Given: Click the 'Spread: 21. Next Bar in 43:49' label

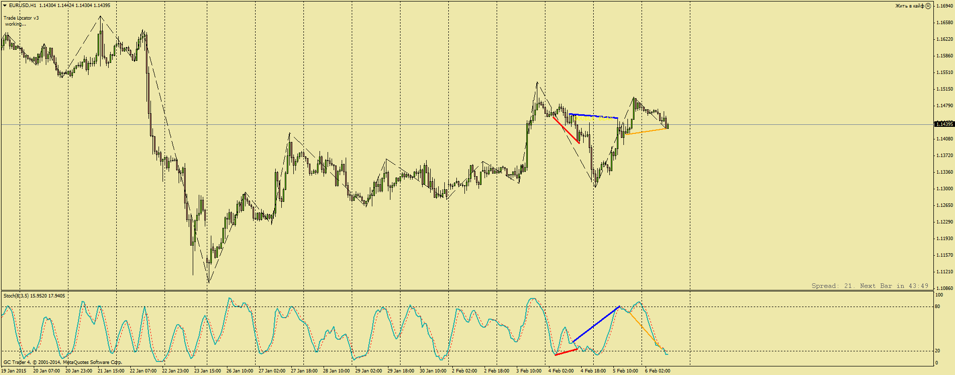Looking at the screenshot, I should point(870,286).
